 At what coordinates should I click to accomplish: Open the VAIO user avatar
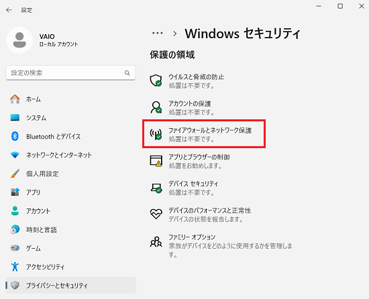point(19,40)
